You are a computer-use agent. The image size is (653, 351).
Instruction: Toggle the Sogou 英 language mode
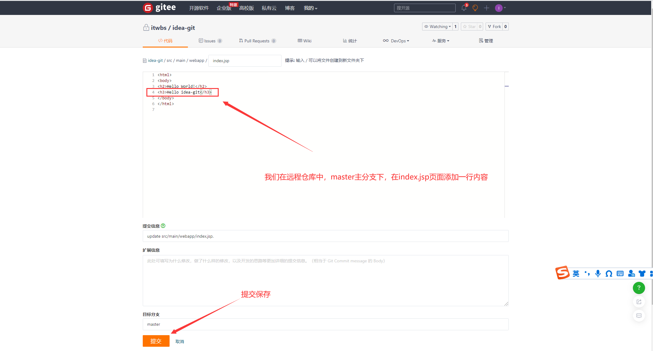tap(576, 273)
